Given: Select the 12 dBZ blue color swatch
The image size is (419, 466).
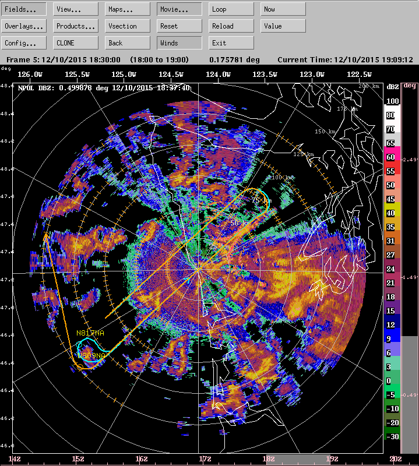Looking at the screenshot, I should pyautogui.click(x=392, y=322).
